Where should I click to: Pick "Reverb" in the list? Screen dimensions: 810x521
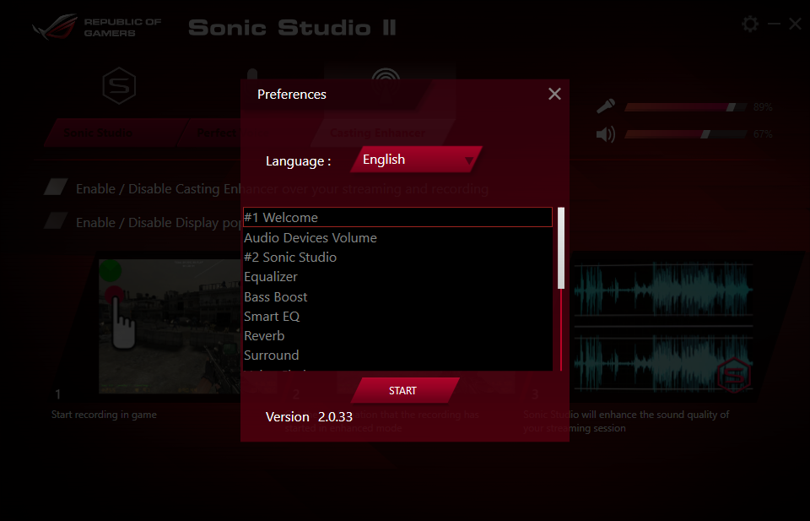(x=397, y=336)
